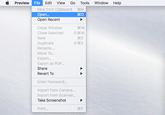
Task: Open the Apple menu icon
Action: coord(7,3)
